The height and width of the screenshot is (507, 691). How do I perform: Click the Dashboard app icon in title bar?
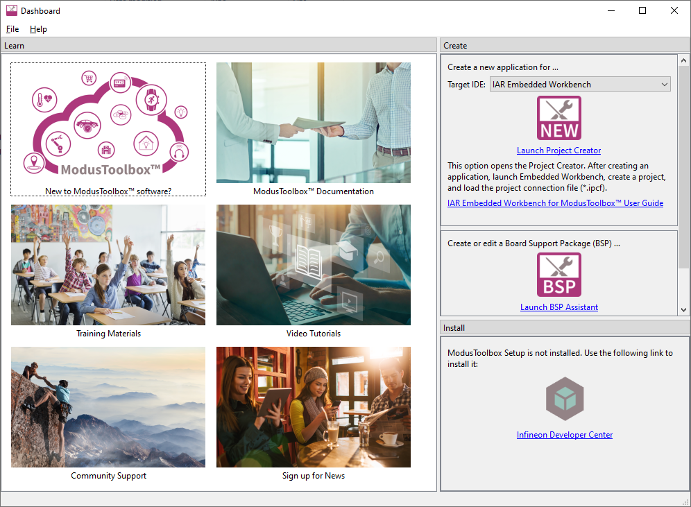[x=11, y=11]
